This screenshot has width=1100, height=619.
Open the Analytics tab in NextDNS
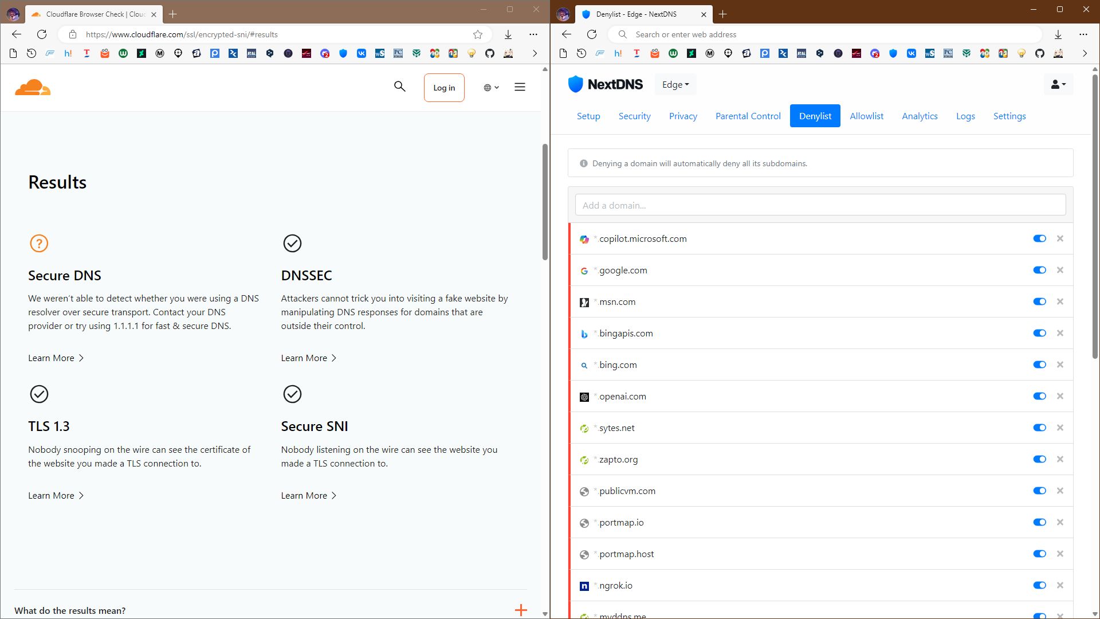tap(919, 116)
